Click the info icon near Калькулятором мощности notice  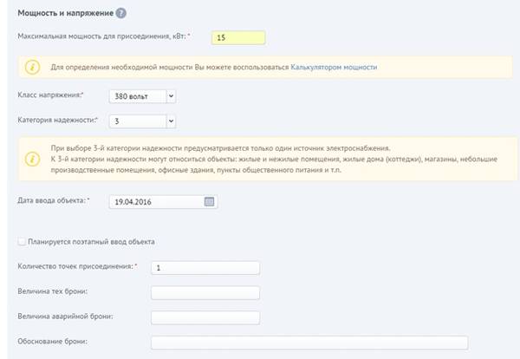click(33, 67)
